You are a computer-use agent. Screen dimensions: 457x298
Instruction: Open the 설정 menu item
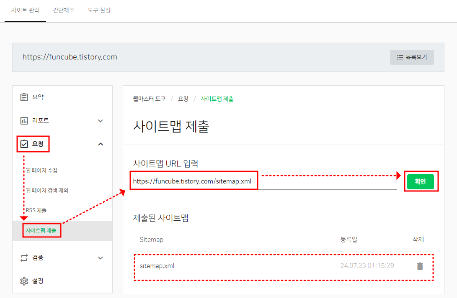(x=38, y=281)
